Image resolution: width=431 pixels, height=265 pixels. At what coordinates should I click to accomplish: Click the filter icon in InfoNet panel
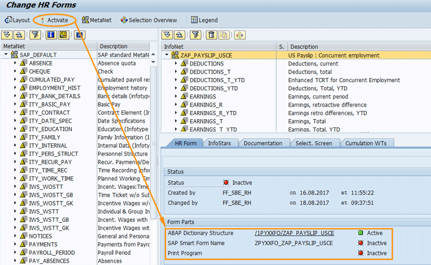click(x=195, y=35)
